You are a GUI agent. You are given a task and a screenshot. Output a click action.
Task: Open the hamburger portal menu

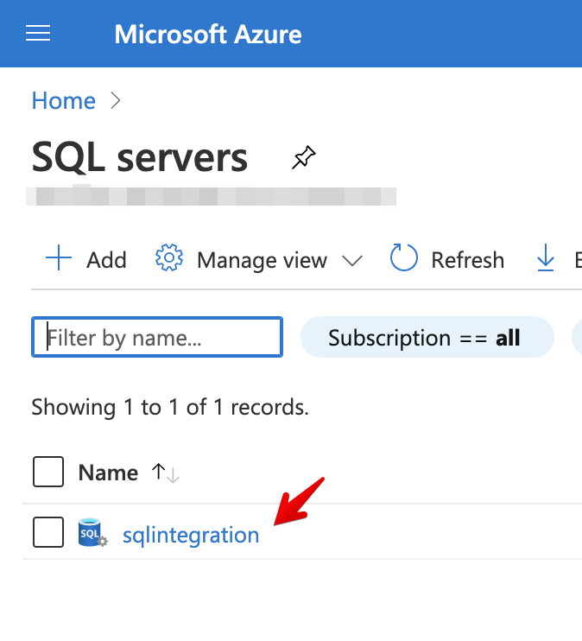coord(38,34)
